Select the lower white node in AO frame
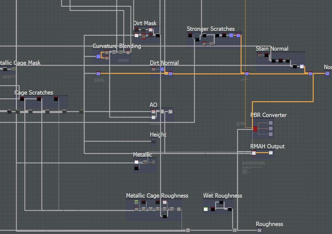The width and height of the screenshot is (332, 234). pyautogui.click(x=153, y=117)
